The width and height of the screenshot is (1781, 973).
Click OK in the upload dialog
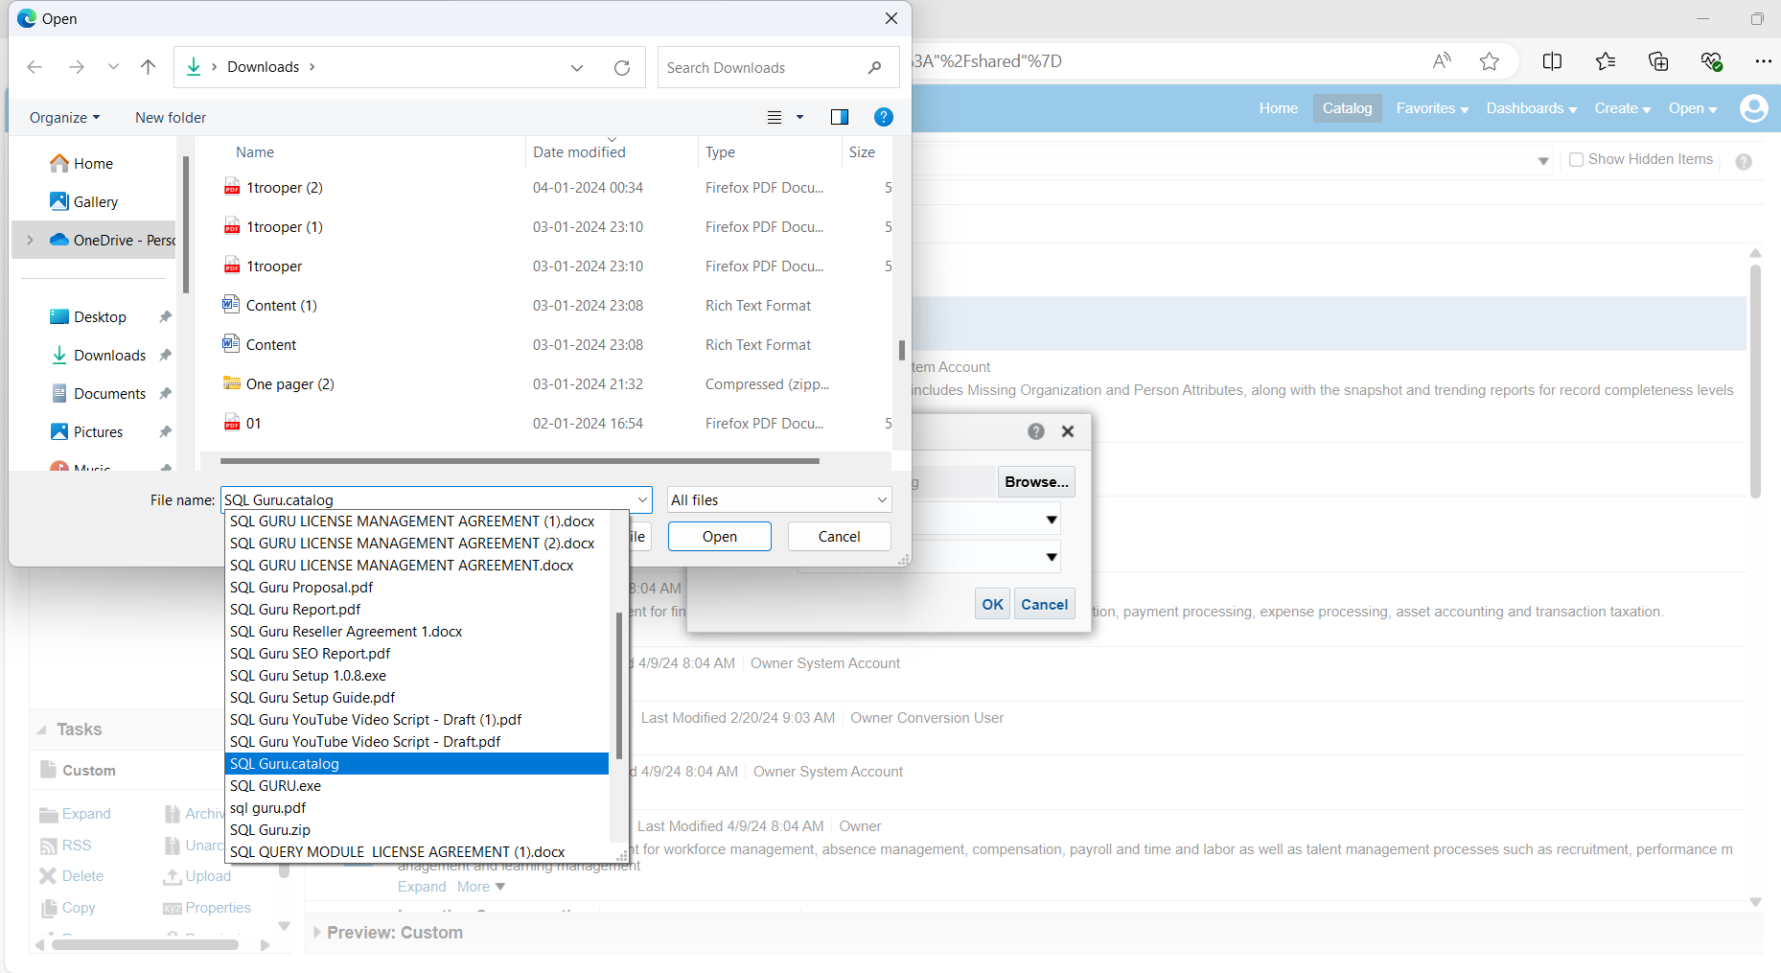coord(992,605)
